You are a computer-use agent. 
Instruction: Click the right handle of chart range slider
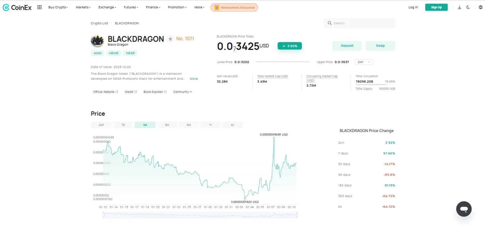297,215
